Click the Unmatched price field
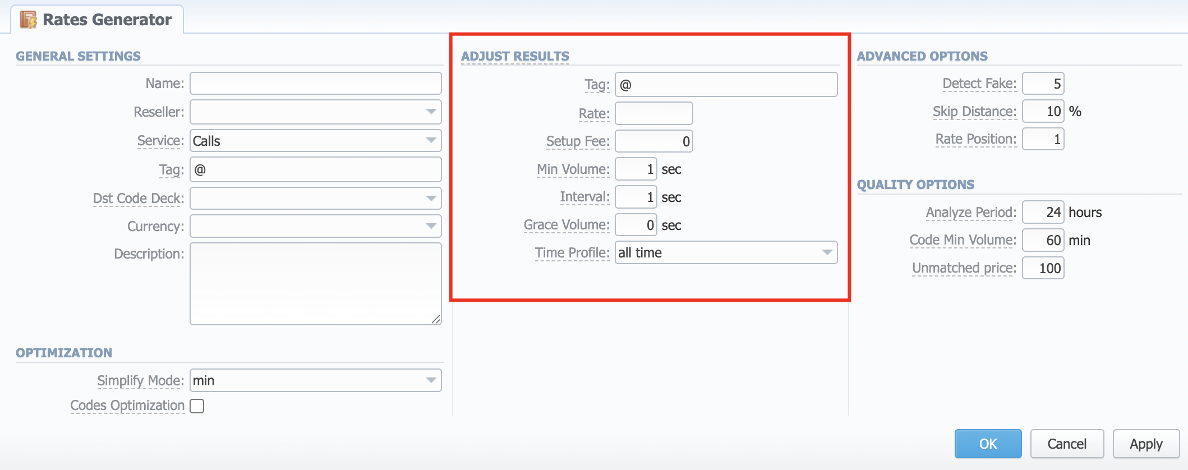Image resolution: width=1188 pixels, height=470 pixels. pyautogui.click(x=1043, y=268)
